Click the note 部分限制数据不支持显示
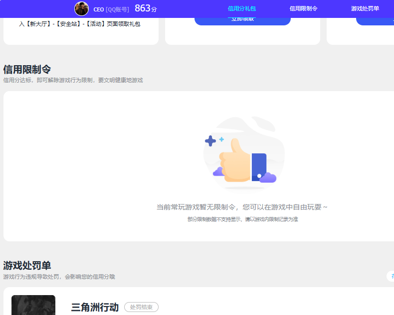This screenshot has height=315, width=394. (x=214, y=219)
